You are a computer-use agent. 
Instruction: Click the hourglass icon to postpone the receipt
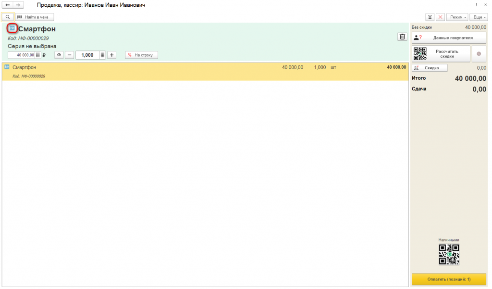430,17
